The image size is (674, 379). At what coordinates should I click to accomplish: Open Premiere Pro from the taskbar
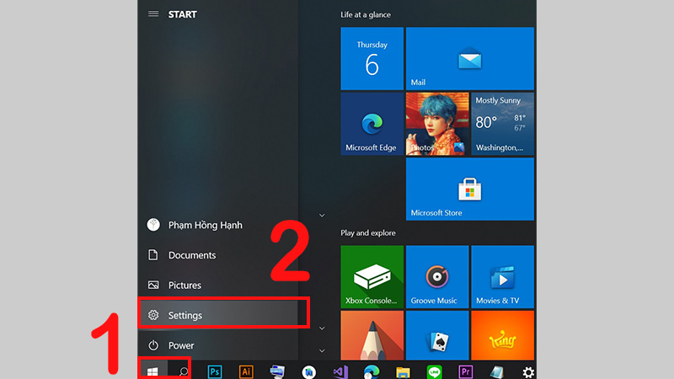click(x=466, y=371)
